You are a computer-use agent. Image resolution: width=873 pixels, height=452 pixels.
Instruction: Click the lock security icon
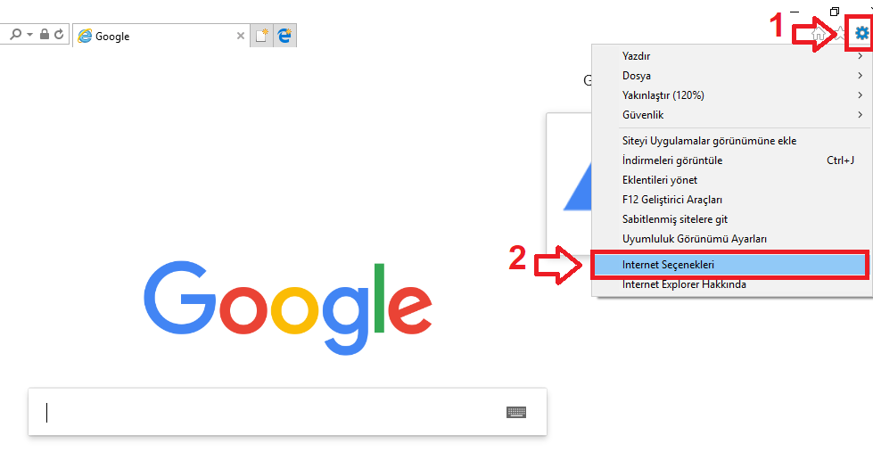pos(45,35)
